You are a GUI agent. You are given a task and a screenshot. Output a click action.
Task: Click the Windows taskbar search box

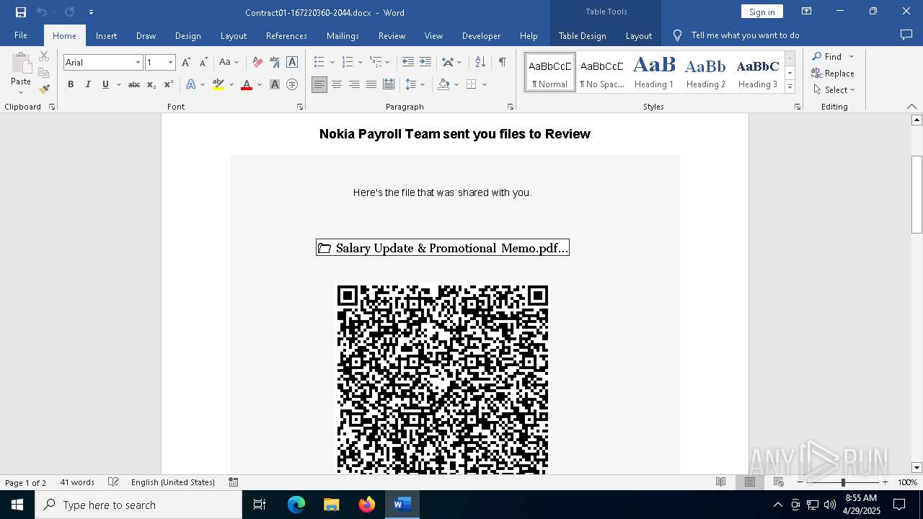pyautogui.click(x=138, y=505)
